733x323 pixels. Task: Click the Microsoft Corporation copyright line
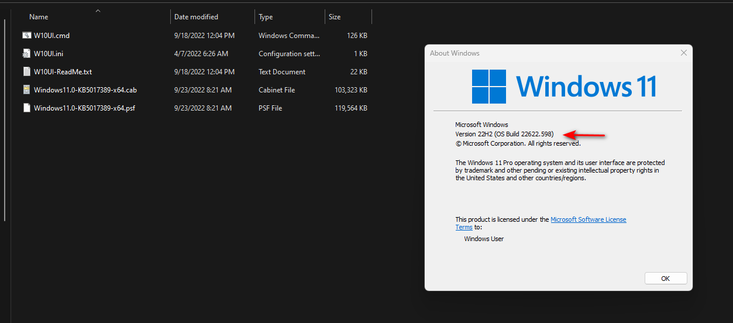518,143
